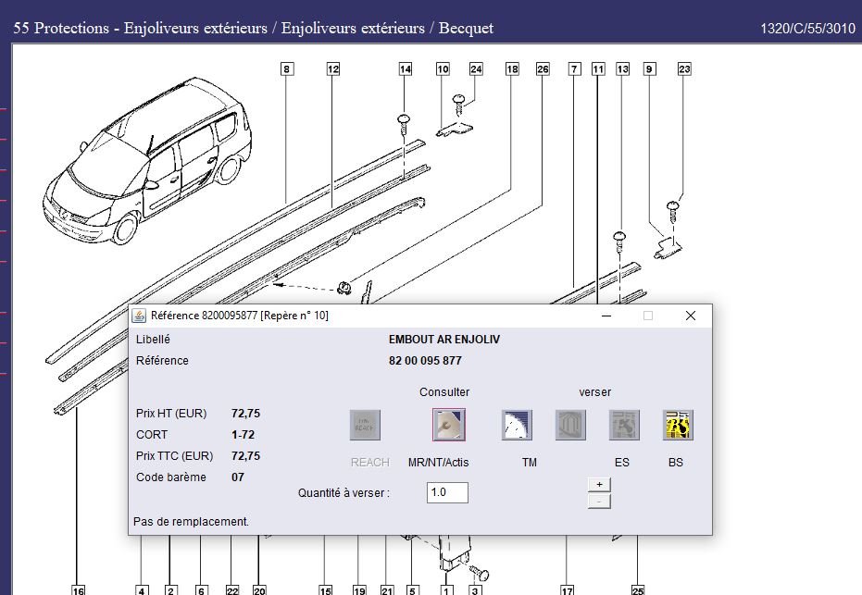Click callout label 24 for the screw
Image resolution: width=862 pixels, height=595 pixels.
476,69
